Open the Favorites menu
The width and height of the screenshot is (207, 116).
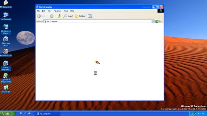[x=58, y=11]
